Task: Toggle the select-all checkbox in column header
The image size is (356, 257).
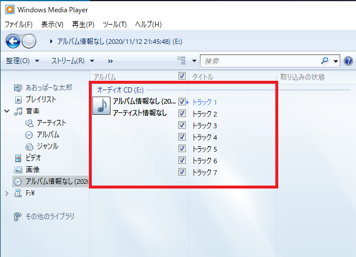Action: pyautogui.click(x=182, y=76)
